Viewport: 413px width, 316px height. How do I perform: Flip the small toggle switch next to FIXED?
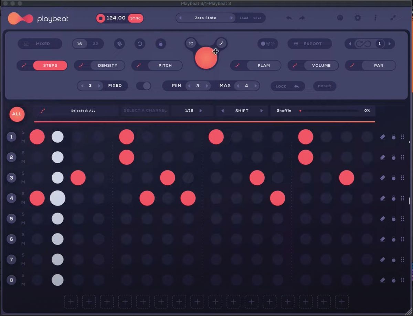(144, 86)
